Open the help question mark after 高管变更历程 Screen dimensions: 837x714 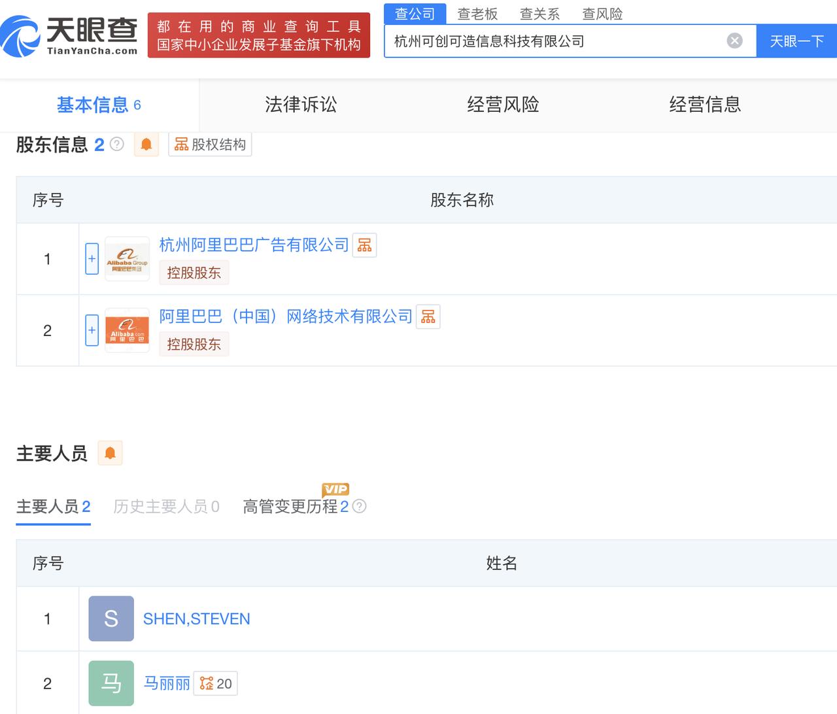tap(359, 506)
